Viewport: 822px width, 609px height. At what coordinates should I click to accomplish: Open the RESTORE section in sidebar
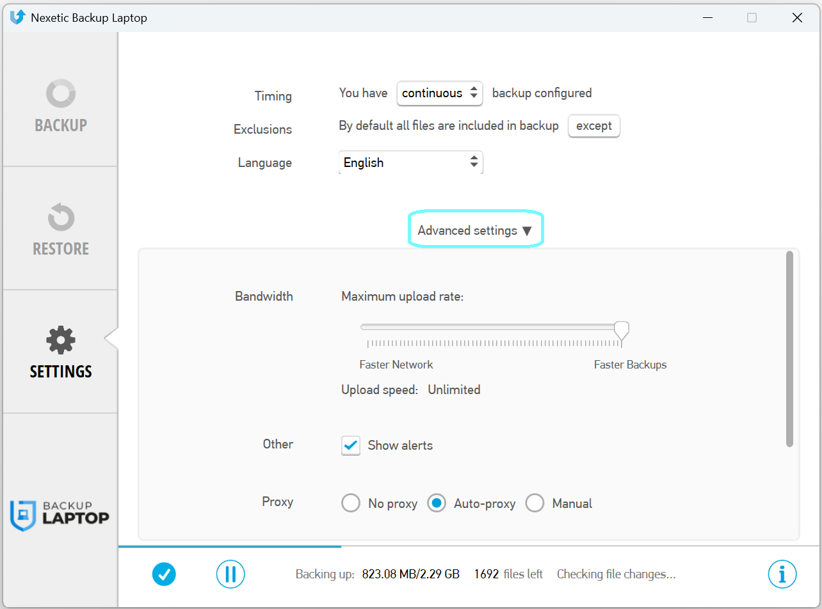(61, 229)
